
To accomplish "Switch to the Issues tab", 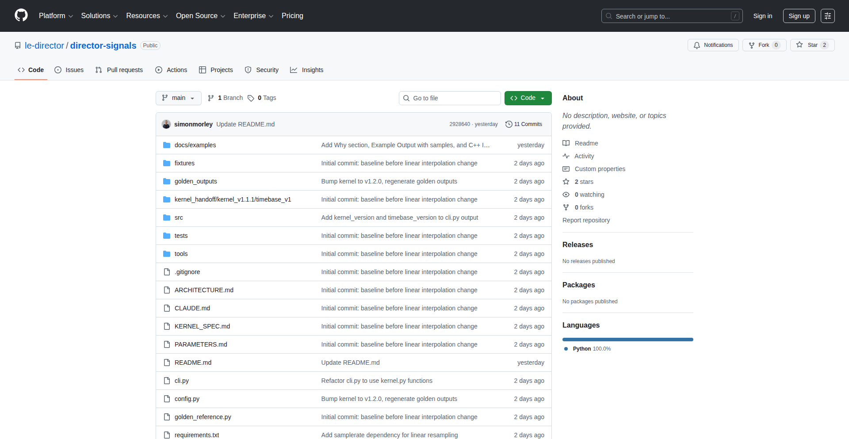I will click(69, 70).
